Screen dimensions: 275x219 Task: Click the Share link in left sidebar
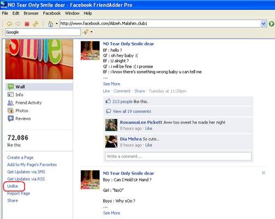[x=13, y=200]
